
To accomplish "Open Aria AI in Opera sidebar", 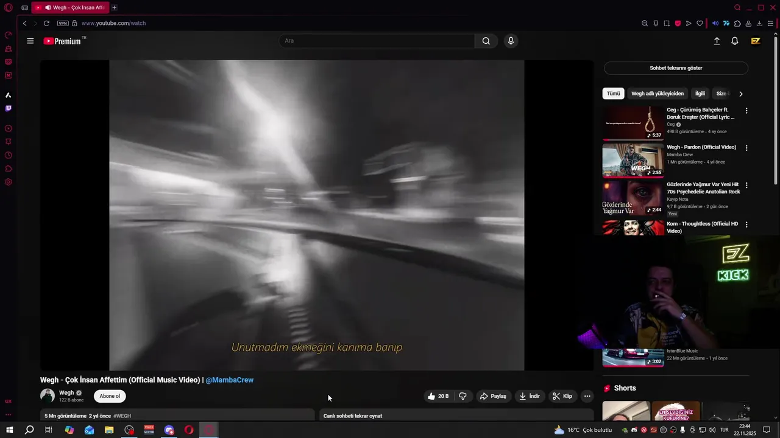I will point(9,95).
